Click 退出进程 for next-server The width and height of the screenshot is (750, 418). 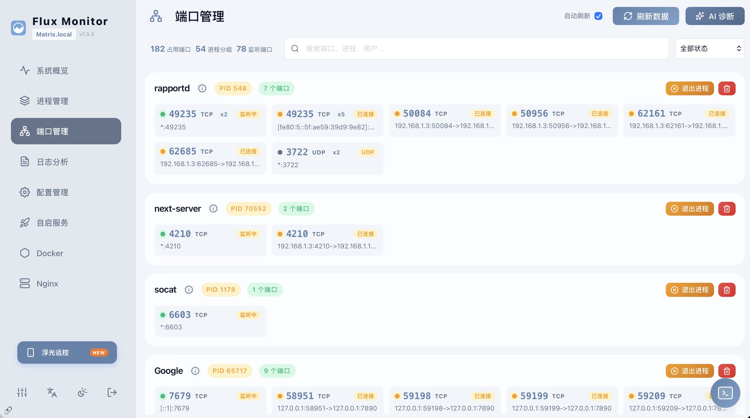(690, 209)
